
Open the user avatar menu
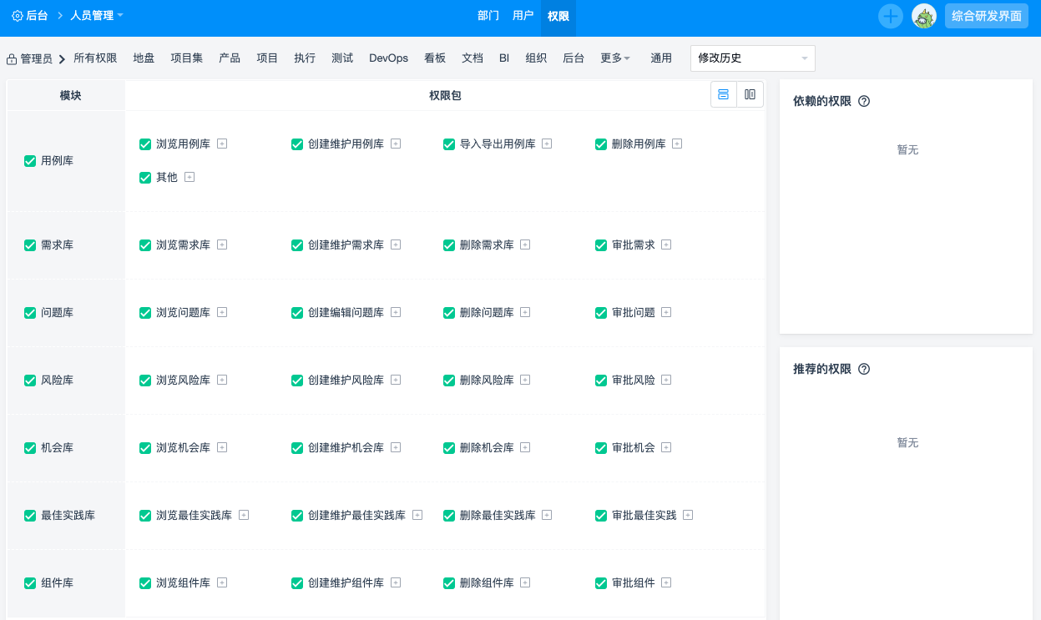[x=924, y=16]
